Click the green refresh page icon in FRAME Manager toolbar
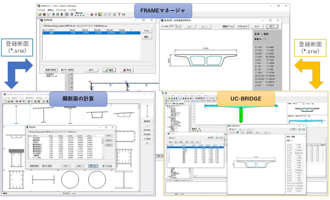This screenshot has width=330, height=200. point(114,14)
